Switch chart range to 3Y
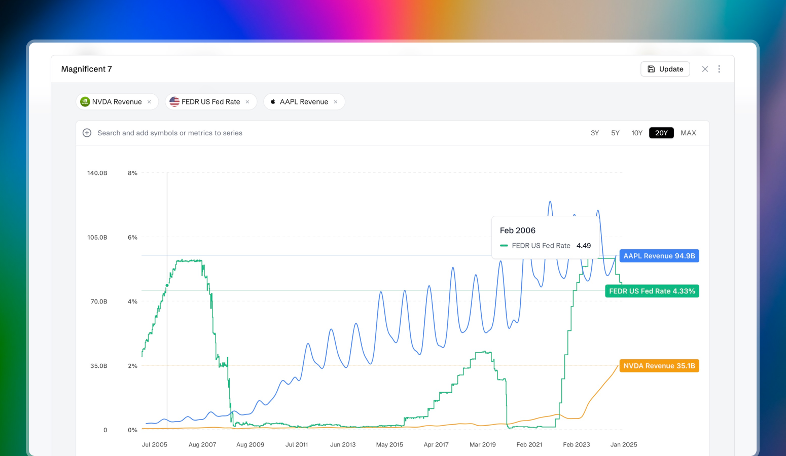786x456 pixels. click(595, 133)
